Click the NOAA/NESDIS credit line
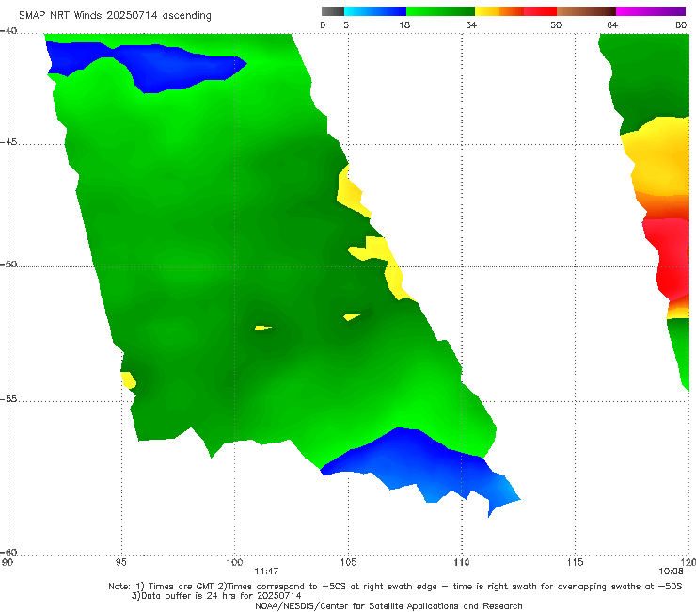 pos(388,605)
